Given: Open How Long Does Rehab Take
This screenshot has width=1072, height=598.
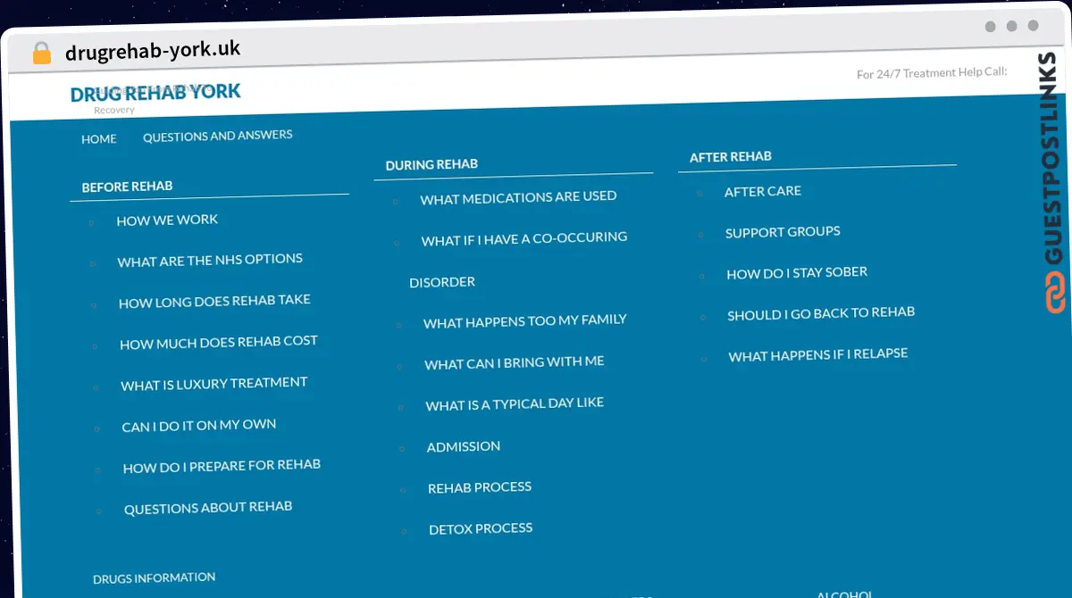Looking at the screenshot, I should pyautogui.click(x=214, y=302).
